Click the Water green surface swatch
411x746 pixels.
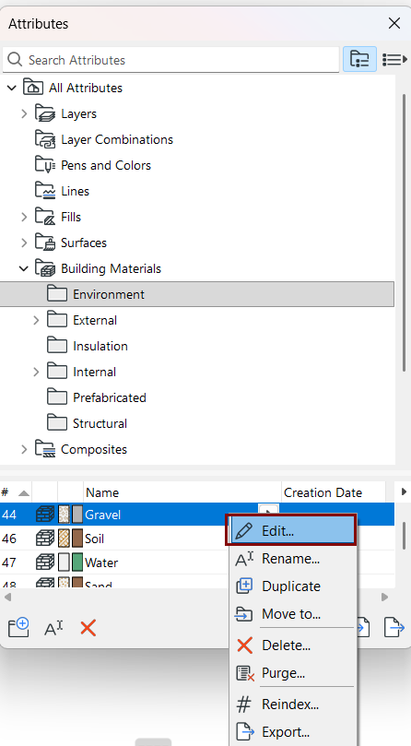click(77, 562)
